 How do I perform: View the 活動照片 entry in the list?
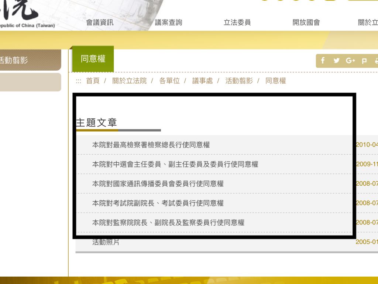[x=106, y=242]
